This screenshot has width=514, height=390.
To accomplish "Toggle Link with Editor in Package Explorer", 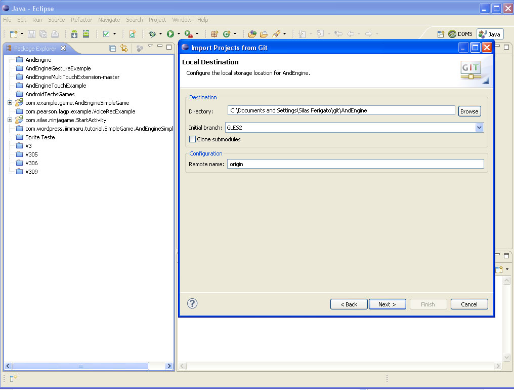I will tap(124, 48).
